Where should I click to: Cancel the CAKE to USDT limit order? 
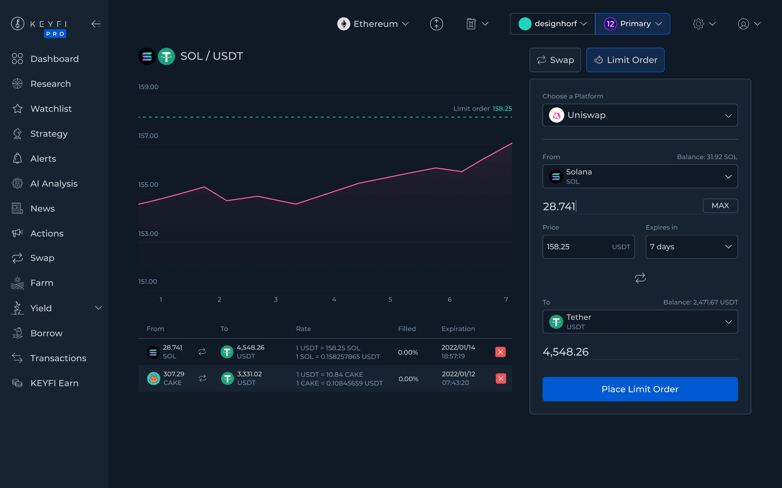tap(501, 378)
